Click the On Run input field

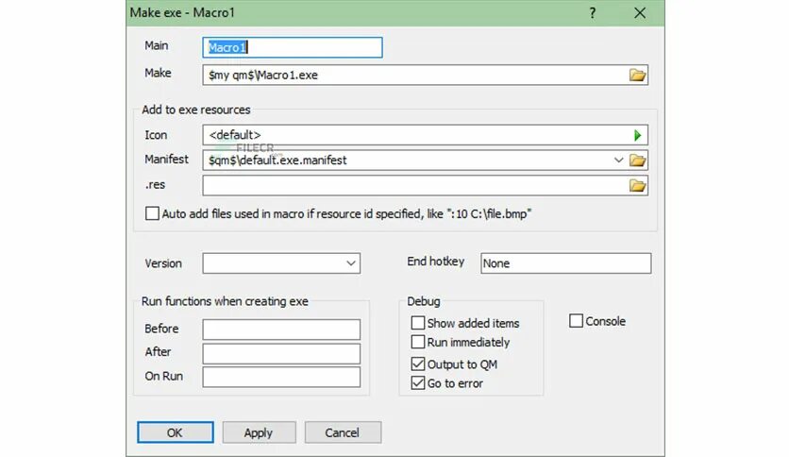281,377
